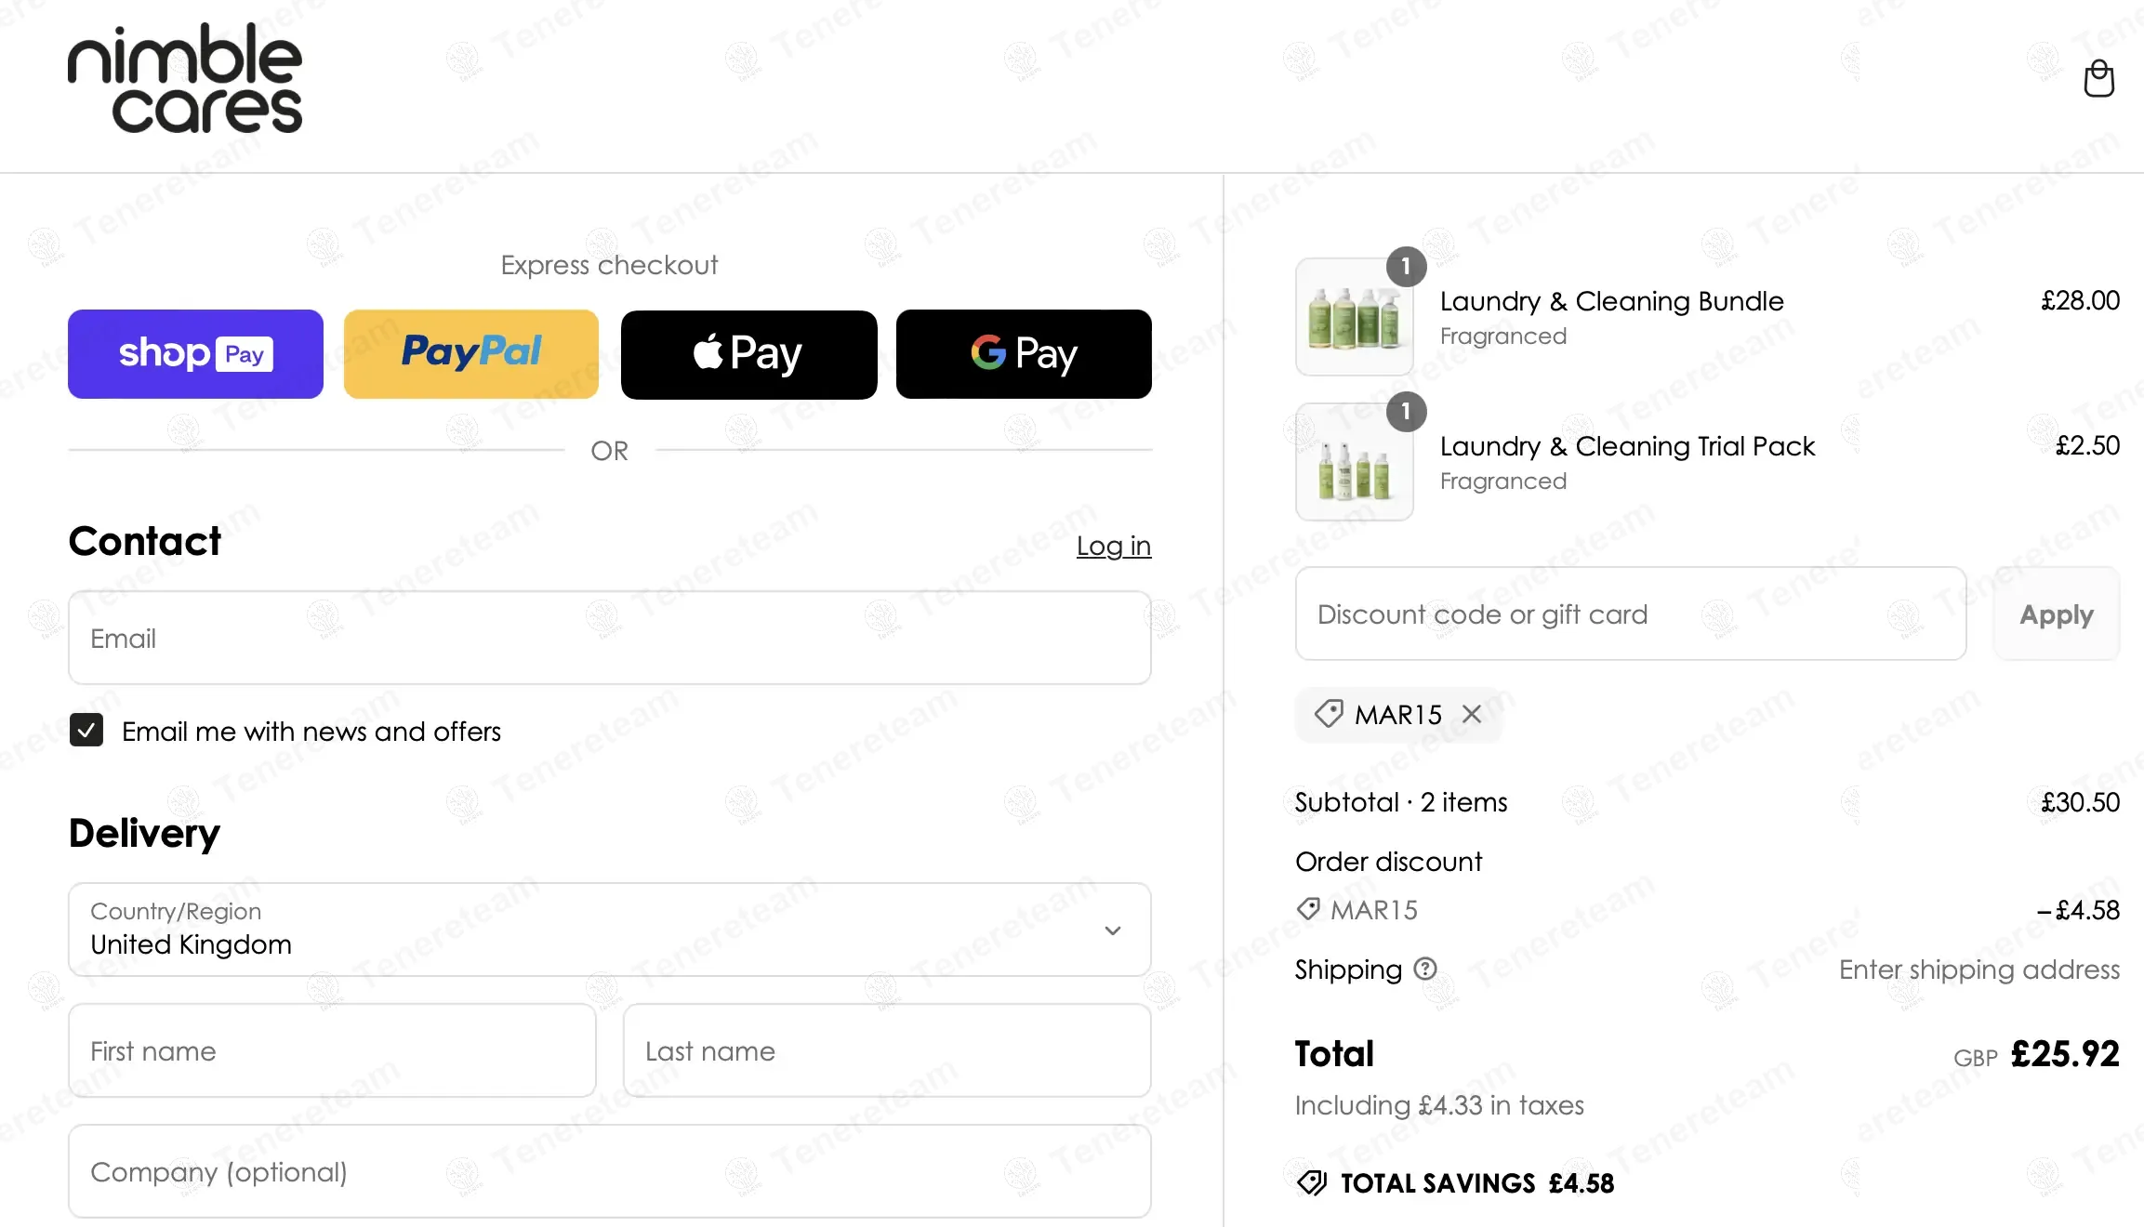The height and width of the screenshot is (1227, 2144).
Task: Choose Google Pay express checkout
Action: pos(1024,354)
